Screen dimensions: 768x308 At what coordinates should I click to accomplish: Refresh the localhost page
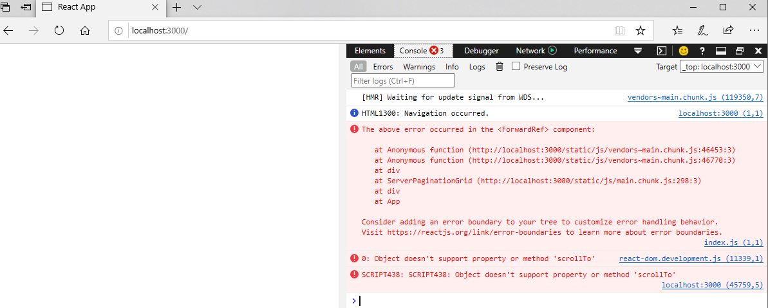tap(59, 31)
